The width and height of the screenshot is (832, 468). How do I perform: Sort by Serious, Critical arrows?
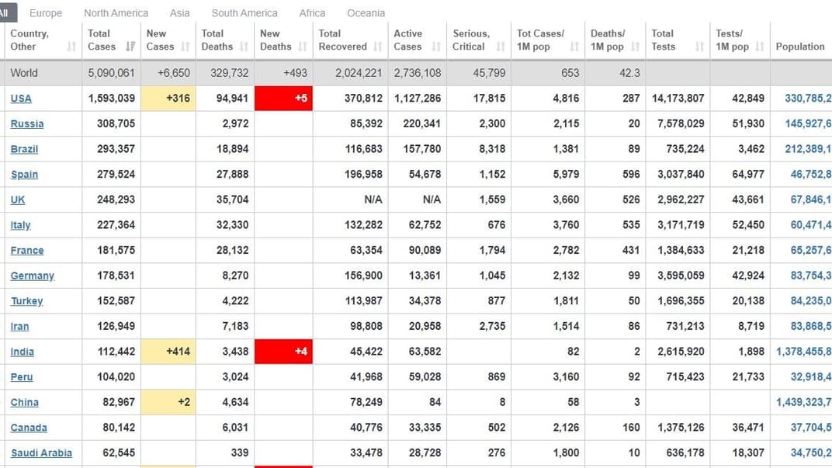[501, 47]
